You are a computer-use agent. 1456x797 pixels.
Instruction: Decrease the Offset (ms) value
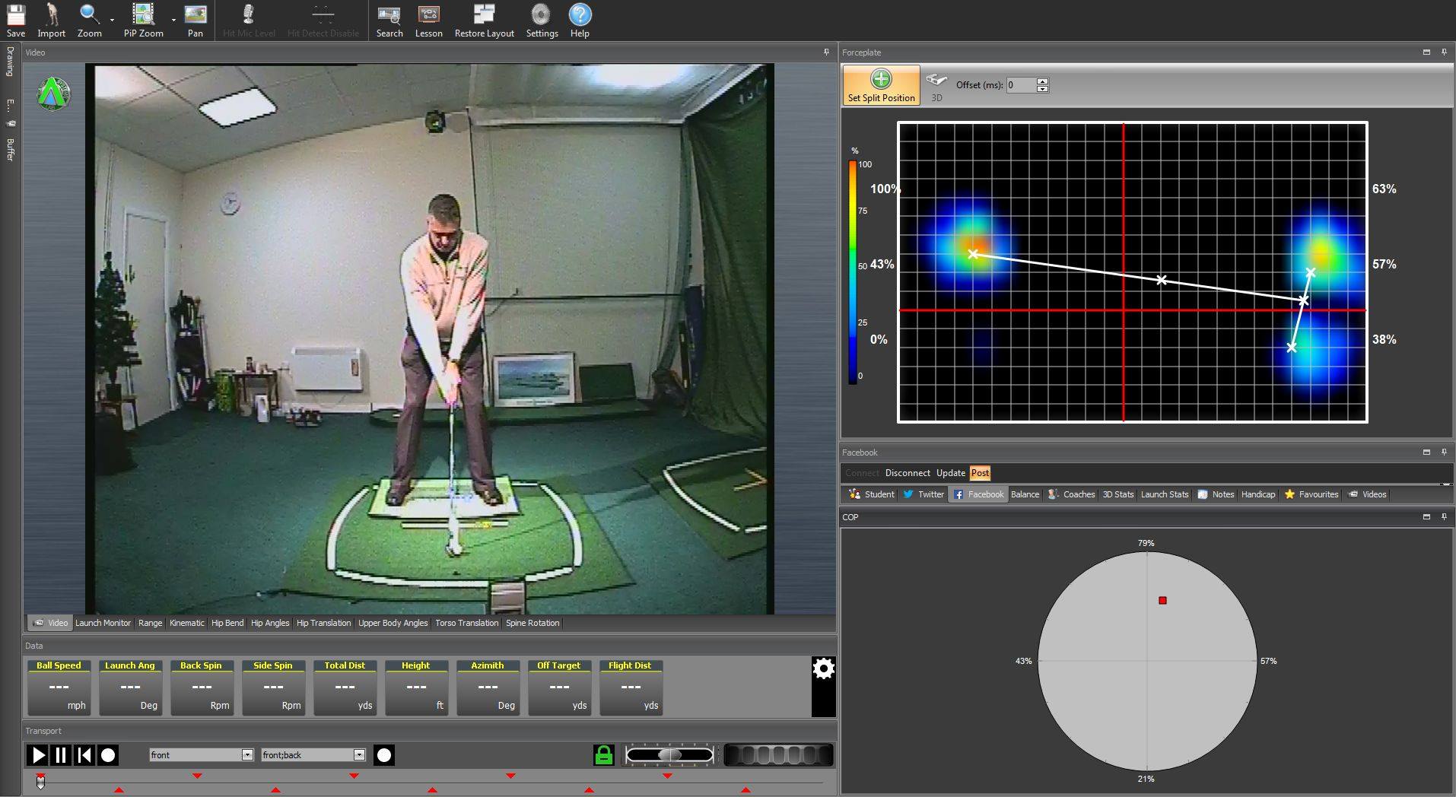1042,89
